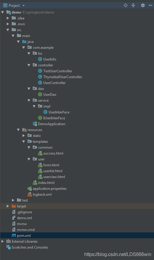Select the mvnw.cmd file
Image resolution: width=154 pixels, height=260 pixels.
(x=25, y=230)
